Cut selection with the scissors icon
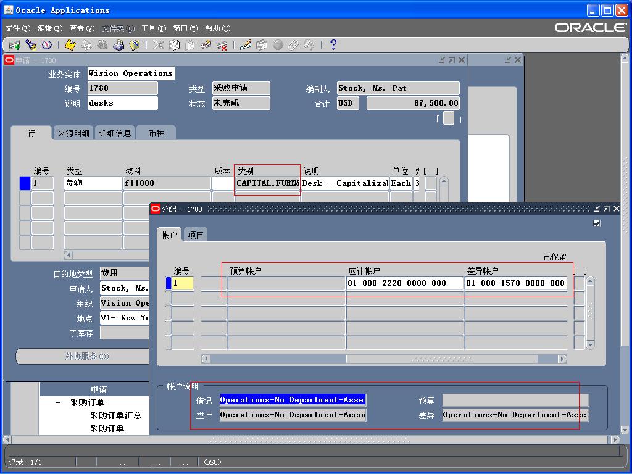 (x=158, y=45)
